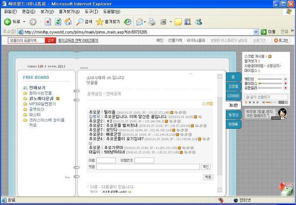The image size is (296, 205).
Task: Click the 이름 name input field
Action: (x=106, y=161)
